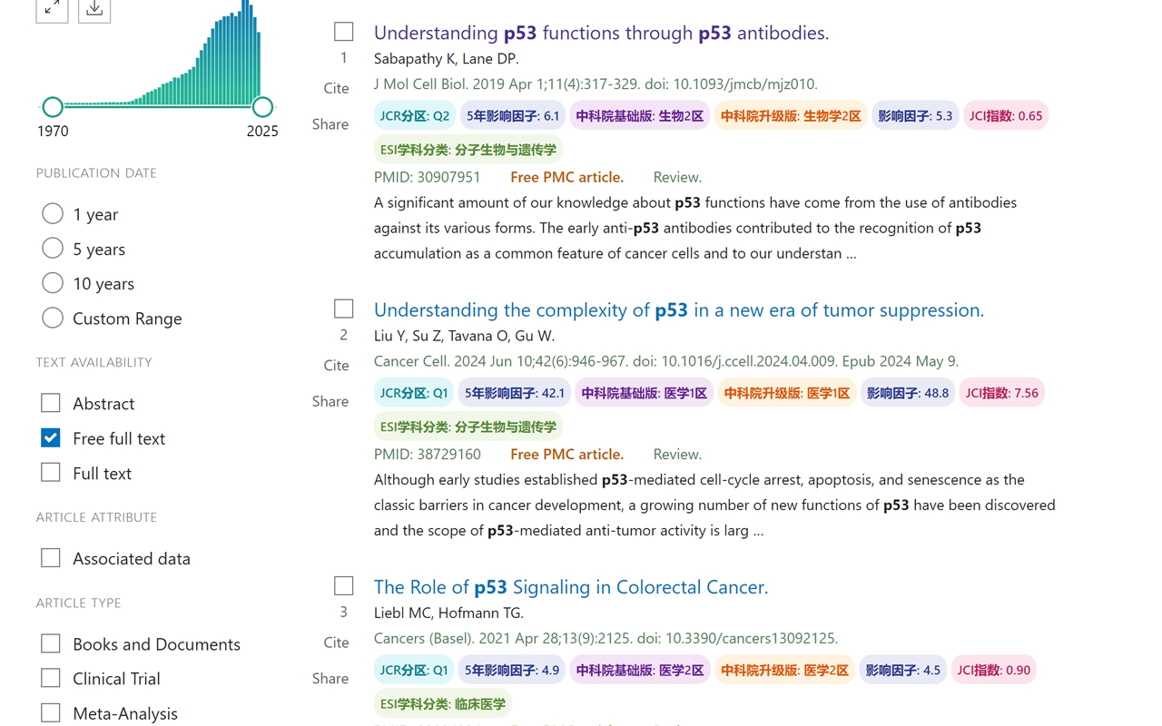1162x726 pixels.
Task: Click the "ESI学科分类: 临床医学" badge on third article
Action: pos(443,702)
